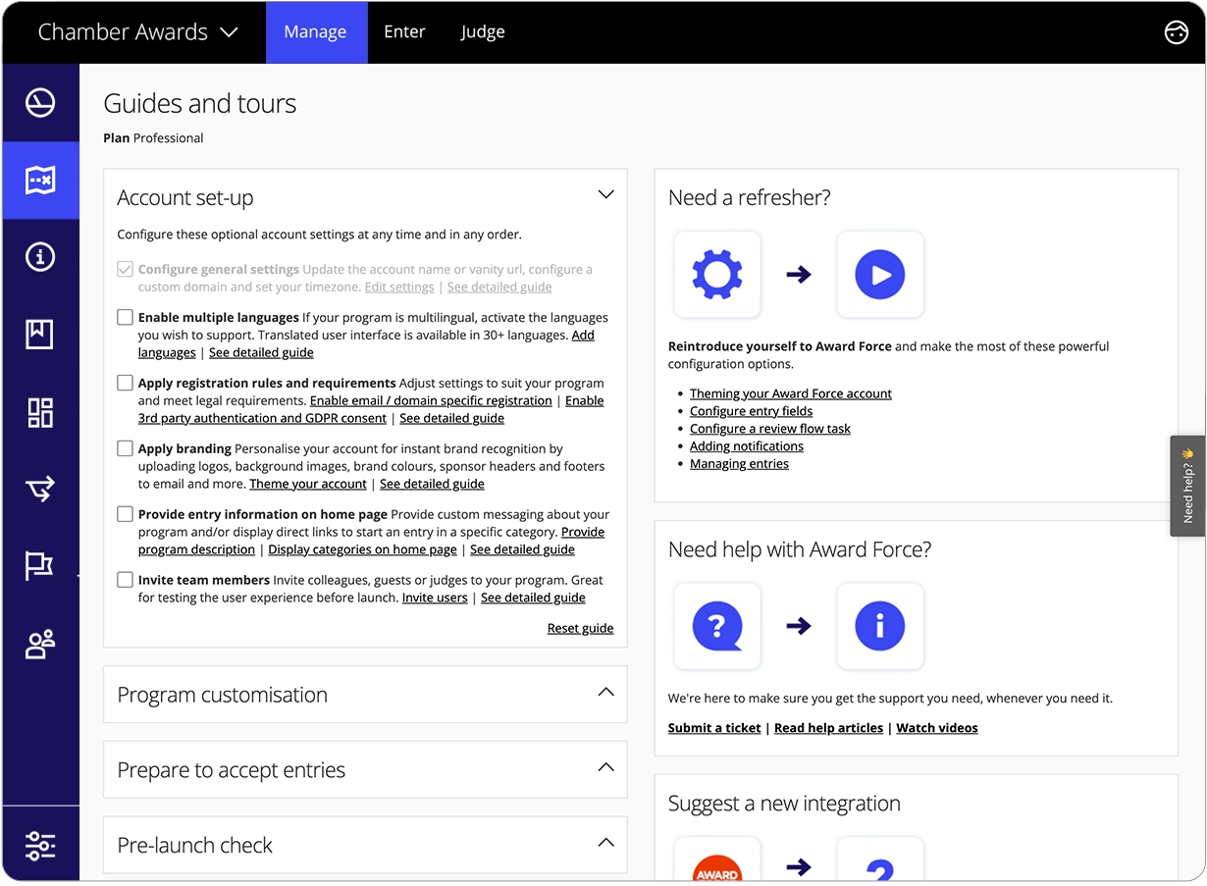Click the review flow arrow icon

point(39,489)
